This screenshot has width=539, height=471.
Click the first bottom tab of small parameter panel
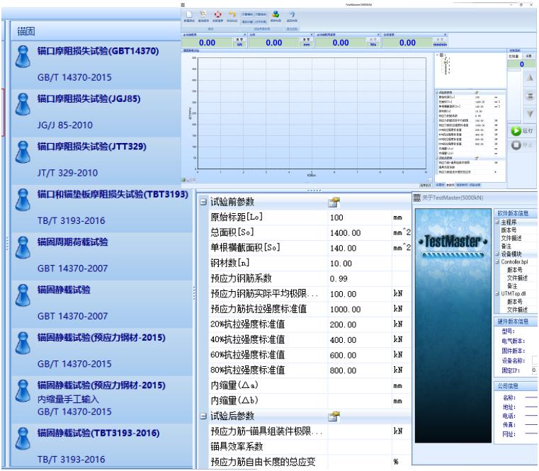click(x=440, y=185)
